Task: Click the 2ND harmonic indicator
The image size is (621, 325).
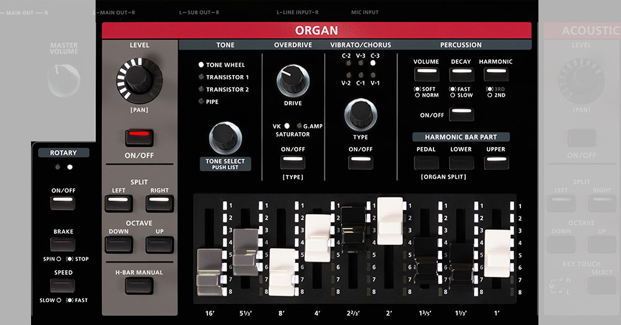Action: 490,95
